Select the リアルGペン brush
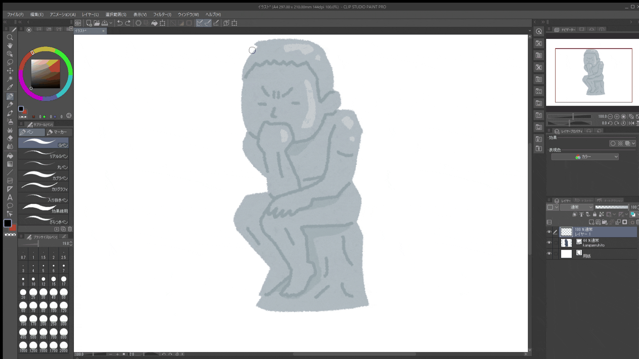This screenshot has height=359, width=639. pyautogui.click(x=43, y=154)
